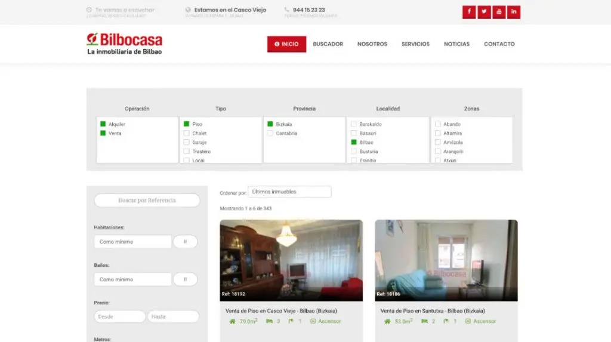The image size is (611, 342).
Task: Click the Bilbocasa logo
Action: tap(124, 44)
